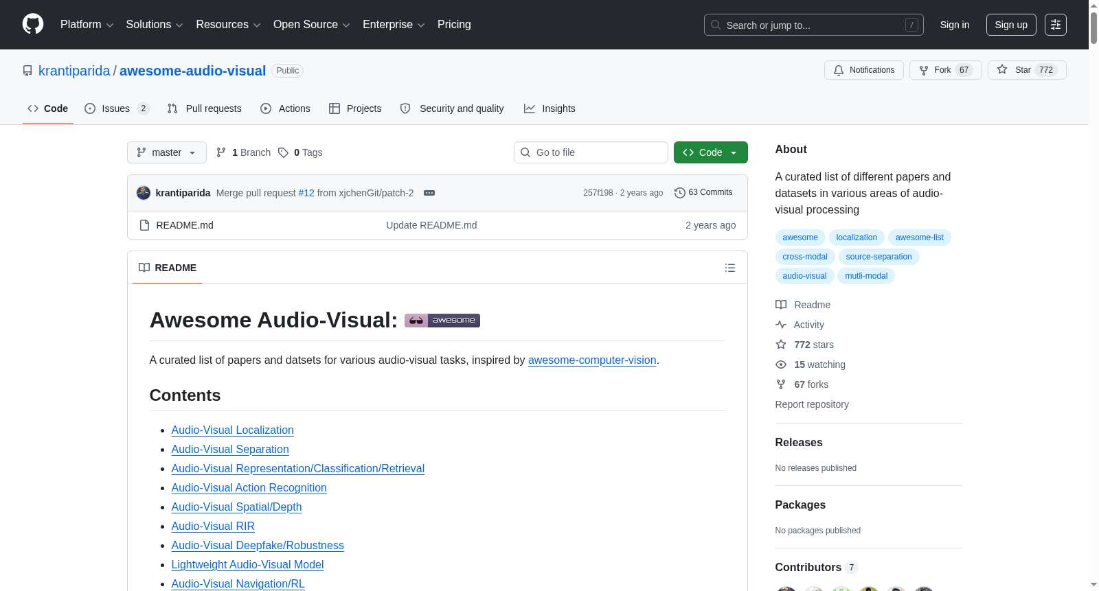The image size is (1099, 591).
Task: Click the Report repository link
Action: pos(812,404)
